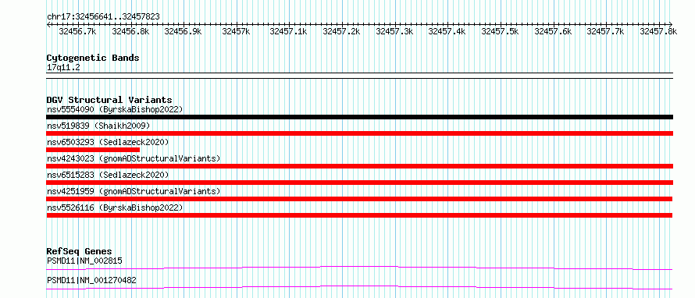This screenshot has height=298, width=695.
Task: Click the magenta PSMD11 NM_002815 transcript line
Action: pos(359,268)
